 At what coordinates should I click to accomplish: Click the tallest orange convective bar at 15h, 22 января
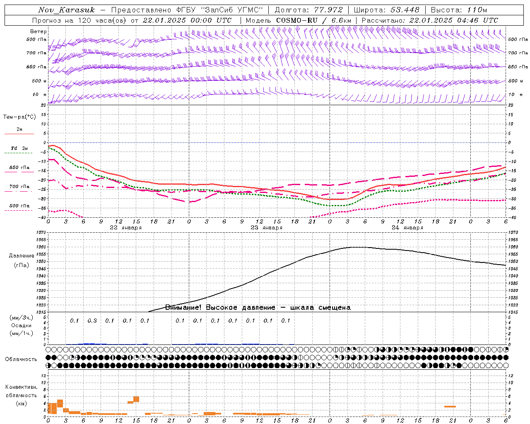click(136, 399)
